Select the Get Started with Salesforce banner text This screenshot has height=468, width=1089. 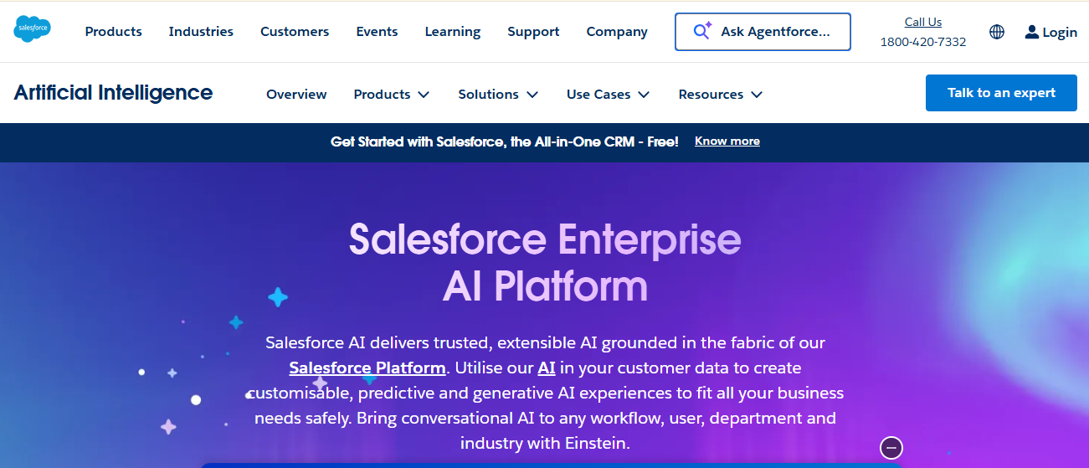click(x=505, y=141)
